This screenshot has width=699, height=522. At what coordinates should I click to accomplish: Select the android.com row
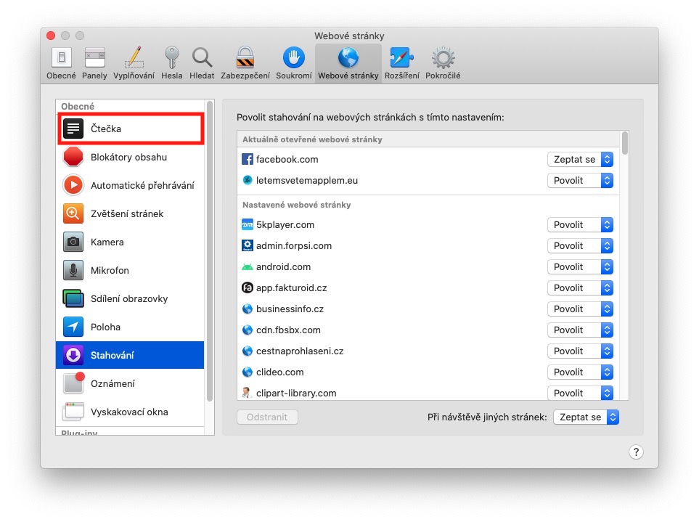(x=428, y=266)
